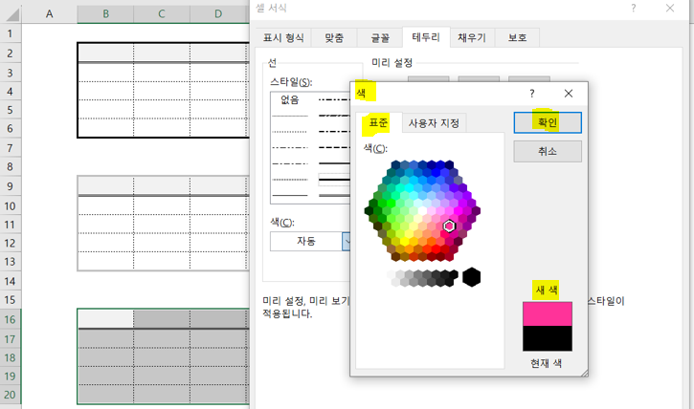Click 취소 button in color dialog
The width and height of the screenshot is (694, 409).
[x=548, y=152]
